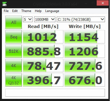This screenshot has width=110, height=101.
Task: Open the test count dropdown showing 5
Action: (28, 19)
